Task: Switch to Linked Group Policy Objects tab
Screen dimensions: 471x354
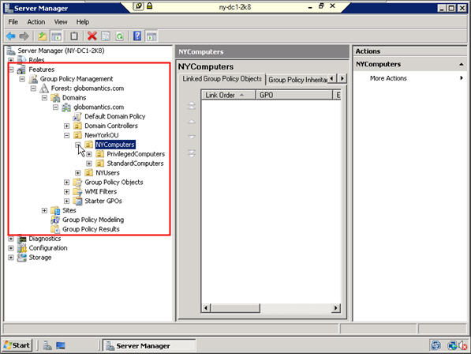Action: coord(222,79)
